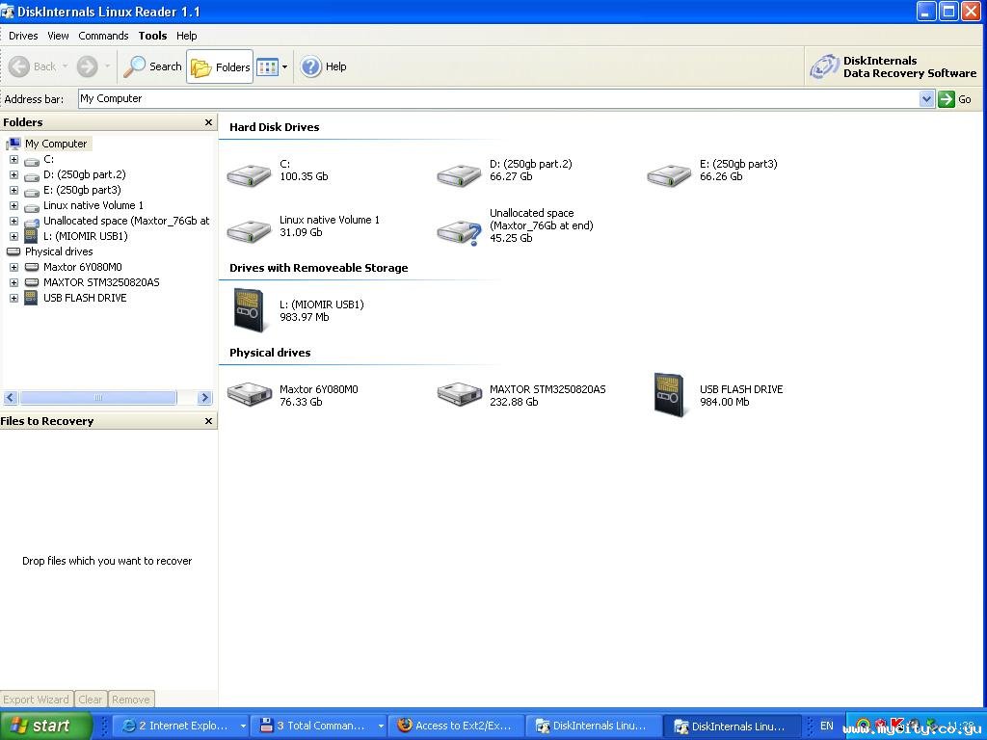
Task: Close the Folders panel
Action: click(x=208, y=122)
